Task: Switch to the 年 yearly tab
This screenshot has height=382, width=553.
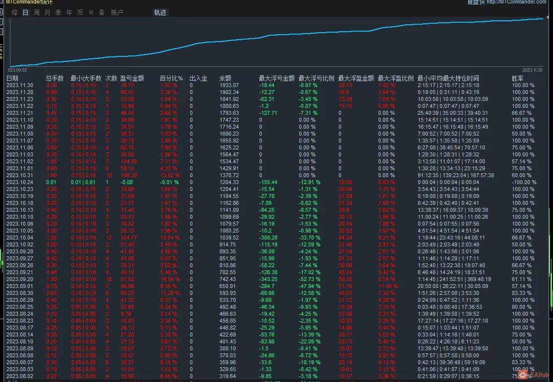Action: [69, 13]
